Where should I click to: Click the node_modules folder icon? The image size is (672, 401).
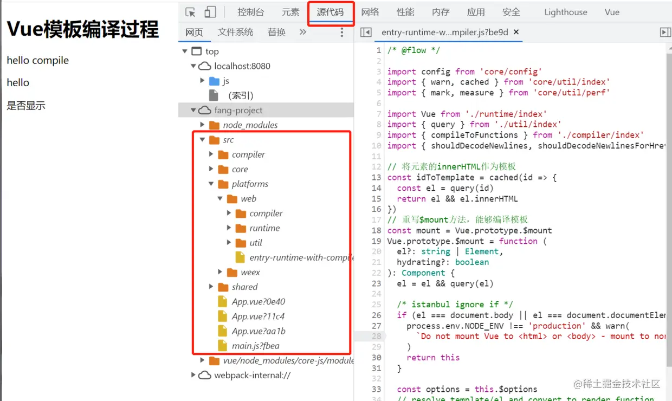tap(214, 125)
